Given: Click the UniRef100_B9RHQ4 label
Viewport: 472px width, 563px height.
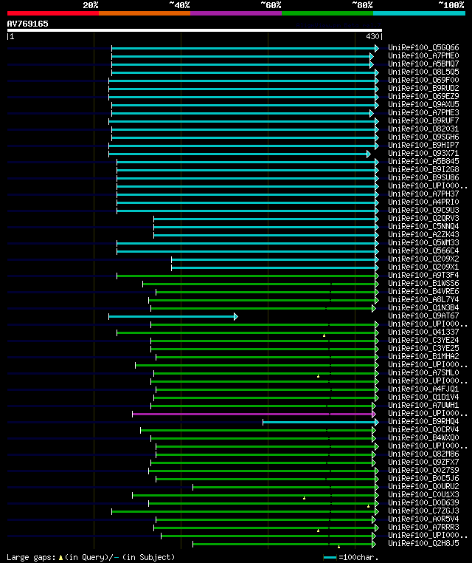Looking at the screenshot, I should (423, 422).
